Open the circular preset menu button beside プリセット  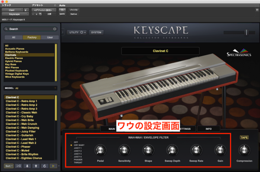coord(55,5)
